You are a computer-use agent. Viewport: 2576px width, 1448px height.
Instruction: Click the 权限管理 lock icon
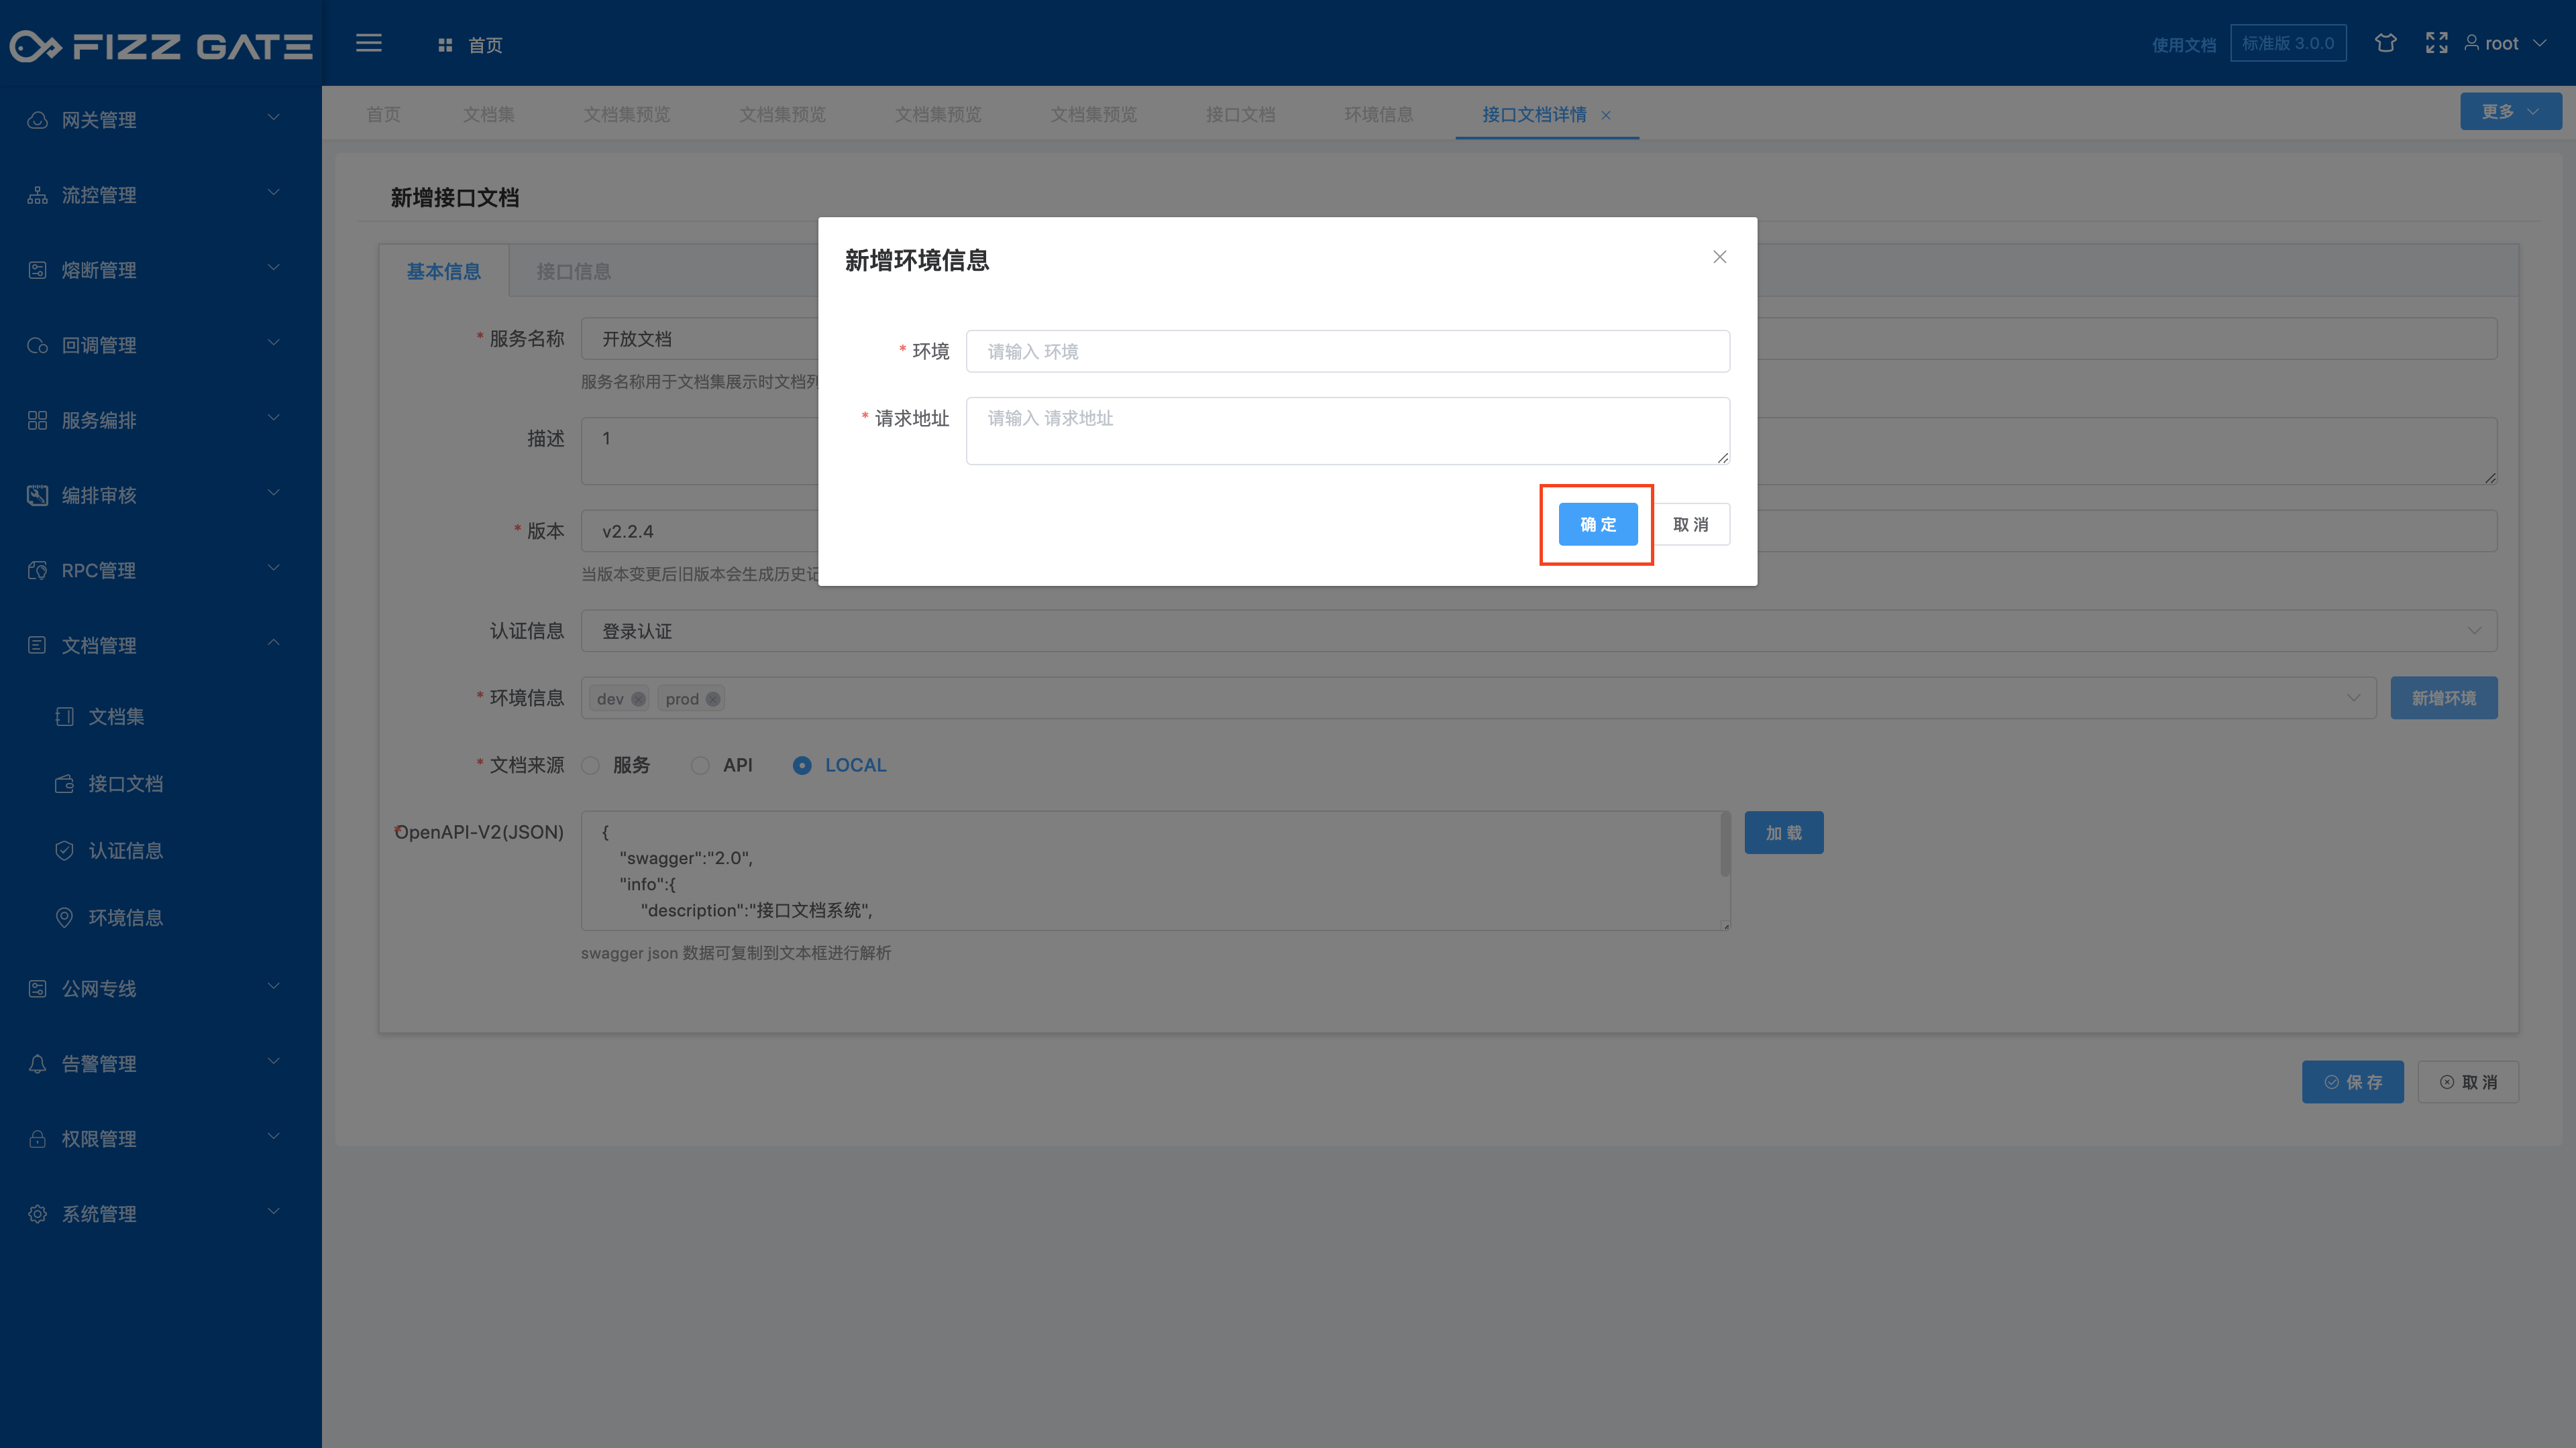click(x=37, y=1139)
